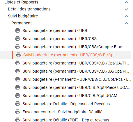This screenshot has height=122, width=133.
Task: Open Suivi budgétaire Détaillé - Dépenses et Revenus
Action: (x=66, y=104)
